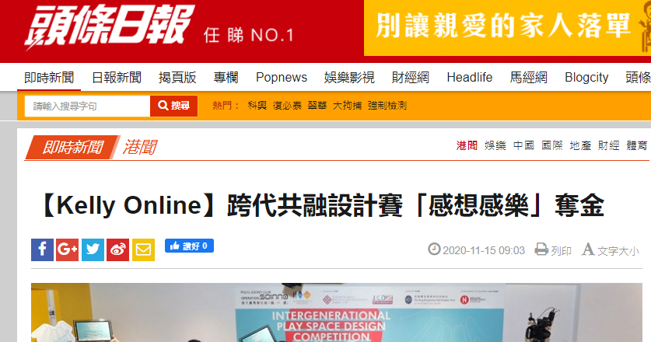Go to 日報新聞 section
This screenshot has width=651, height=342.
[117, 78]
